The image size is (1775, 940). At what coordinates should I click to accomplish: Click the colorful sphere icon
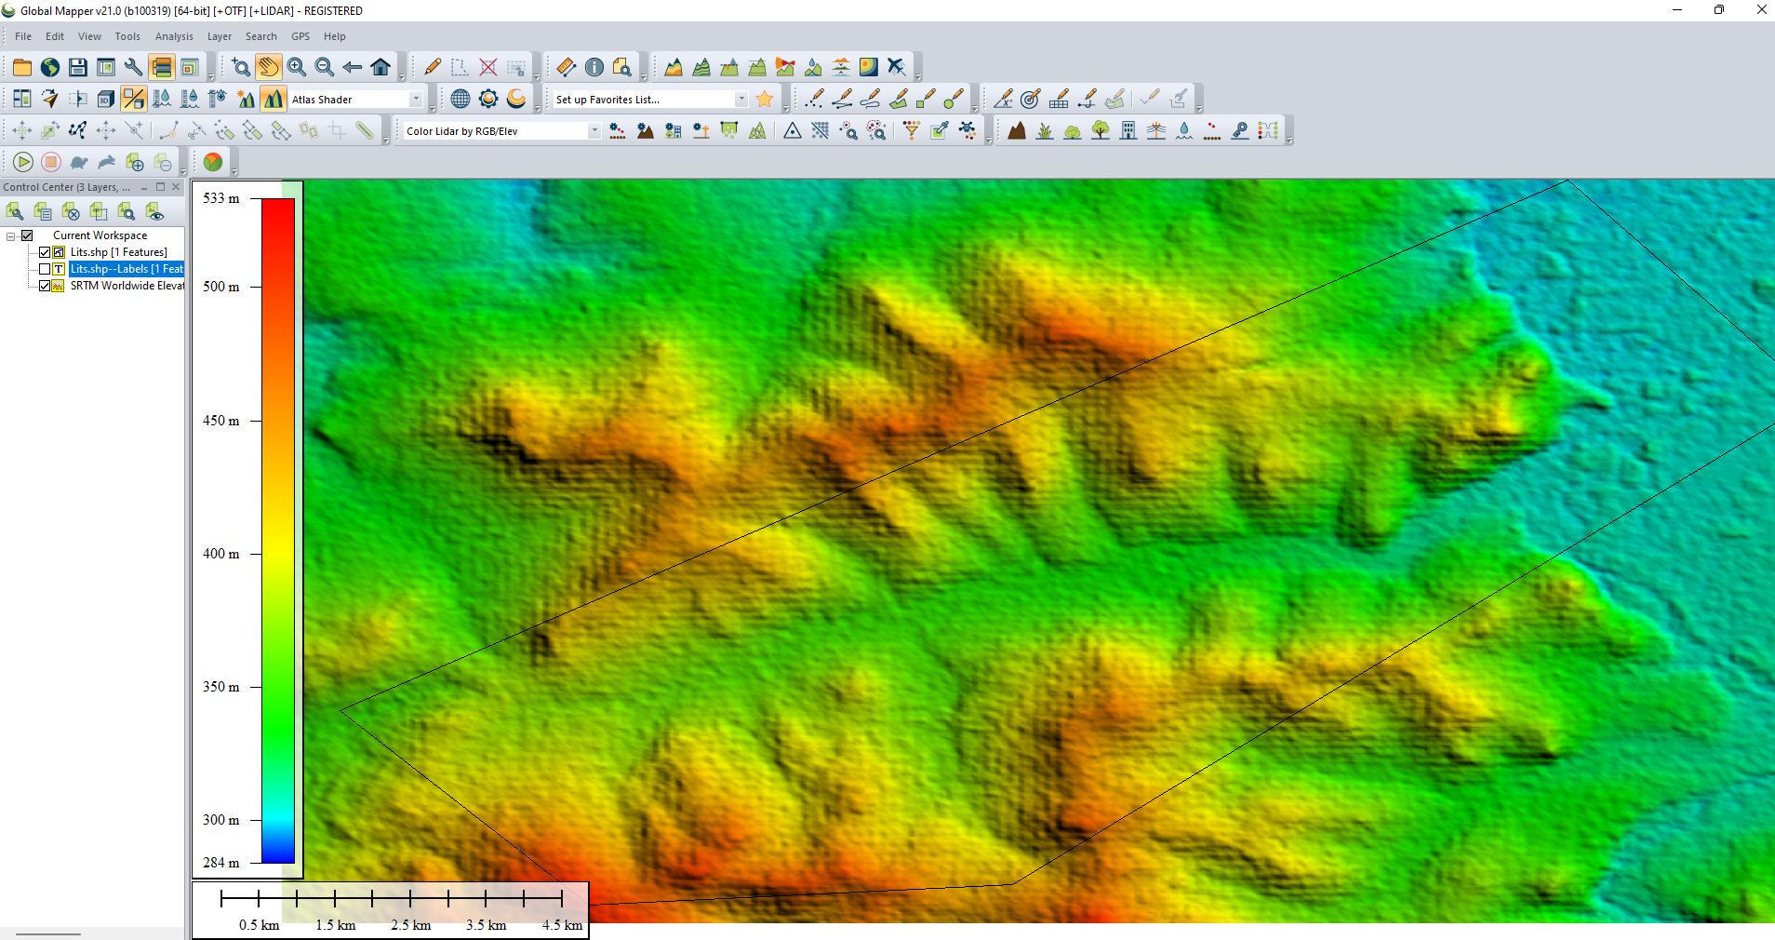pos(213,162)
